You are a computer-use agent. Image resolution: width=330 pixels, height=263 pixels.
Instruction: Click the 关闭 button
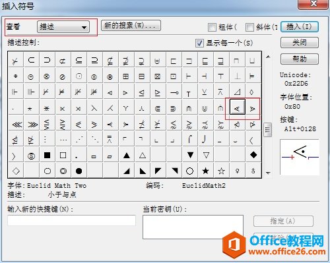300,42
